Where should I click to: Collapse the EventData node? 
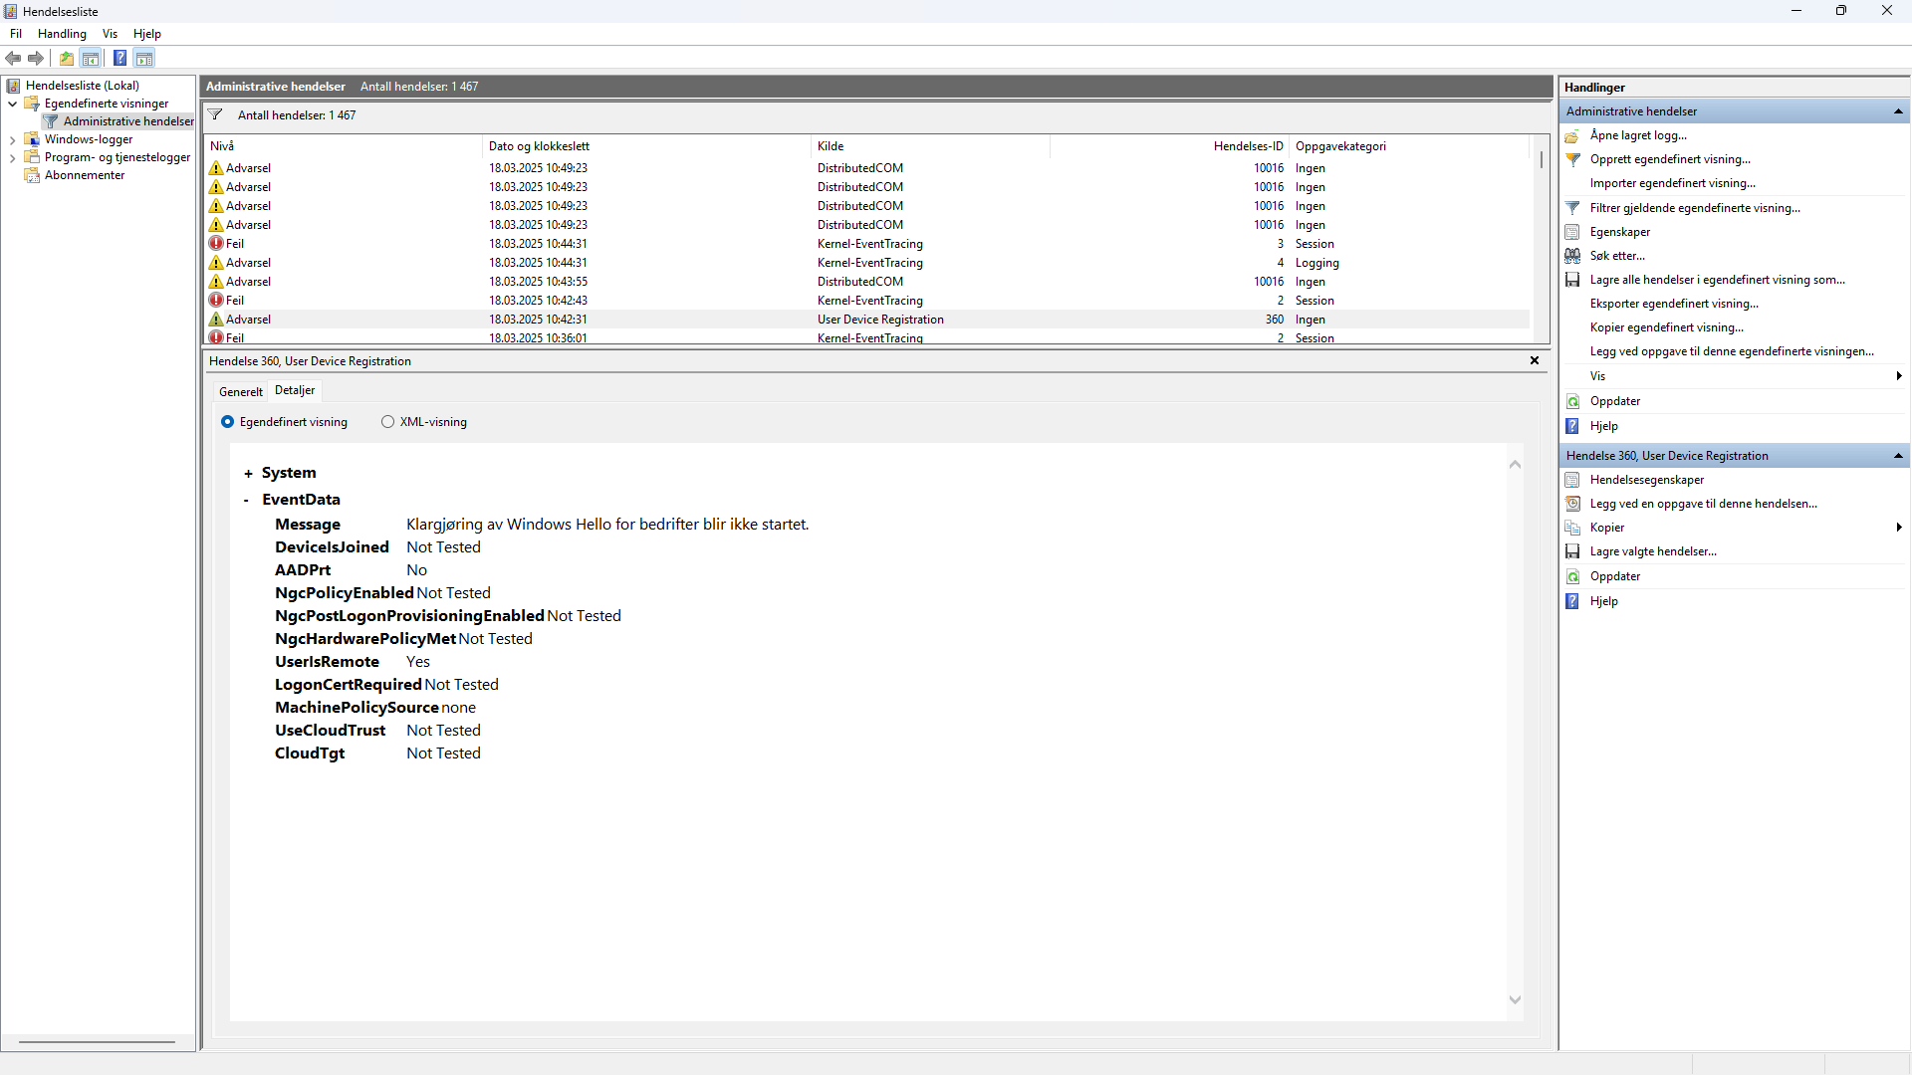246,500
